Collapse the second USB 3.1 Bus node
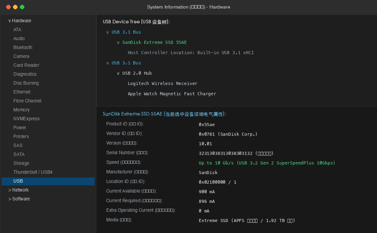377x233 pixels. pos(108,63)
